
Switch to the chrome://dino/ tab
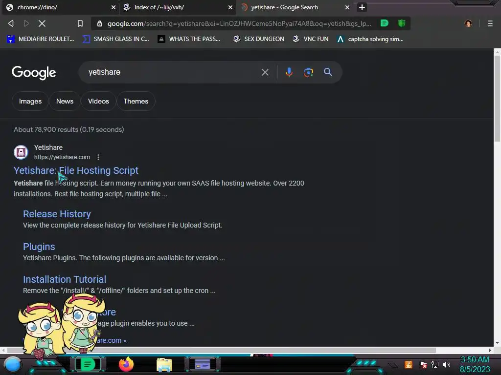[x=59, y=7]
